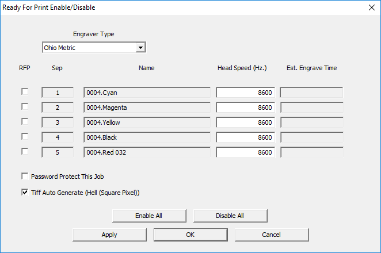The width and height of the screenshot is (381, 253).
Task: Toggle RFP checkbox for 0004.Magenta row
Action: (x=25, y=107)
